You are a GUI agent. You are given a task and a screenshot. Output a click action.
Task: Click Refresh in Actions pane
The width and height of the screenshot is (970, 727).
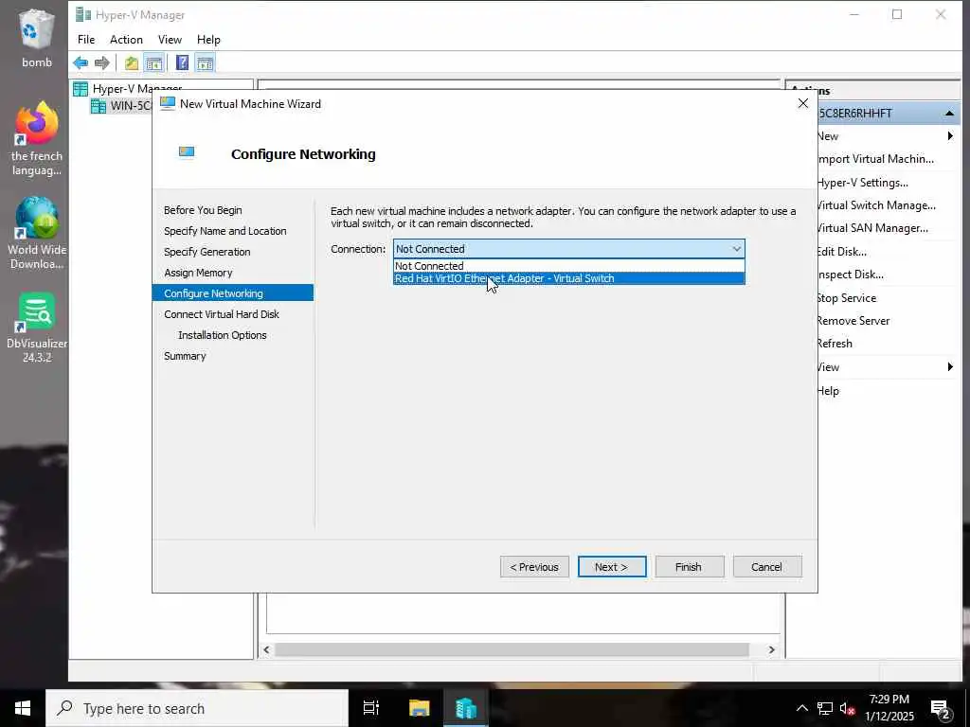click(835, 344)
